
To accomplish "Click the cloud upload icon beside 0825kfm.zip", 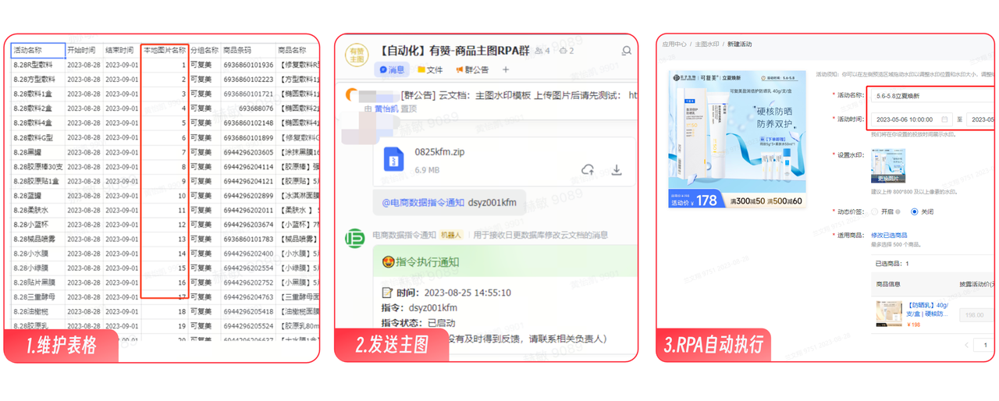I will (x=588, y=169).
